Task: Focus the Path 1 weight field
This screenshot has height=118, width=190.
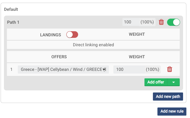Action: [x=131, y=22]
